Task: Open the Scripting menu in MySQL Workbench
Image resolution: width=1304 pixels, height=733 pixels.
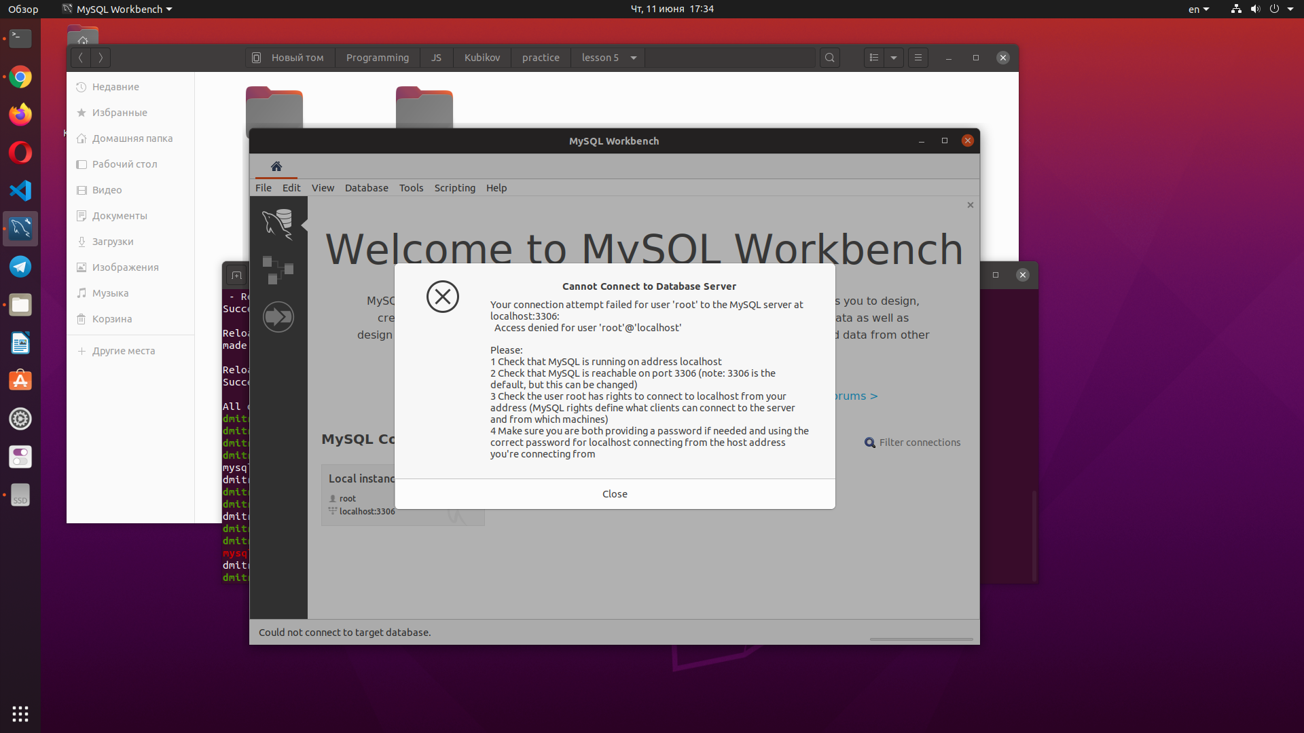Action: pos(455,188)
